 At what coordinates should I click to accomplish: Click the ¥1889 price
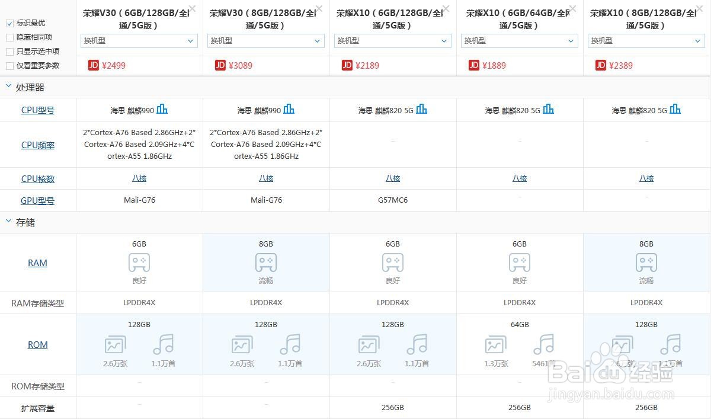[494, 66]
